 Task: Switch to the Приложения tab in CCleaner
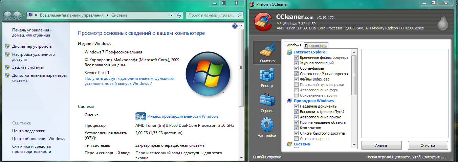[316, 46]
